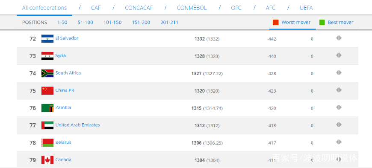The height and width of the screenshot is (168, 372).
Task: Jump to positions 101-150
Action: click(112, 23)
